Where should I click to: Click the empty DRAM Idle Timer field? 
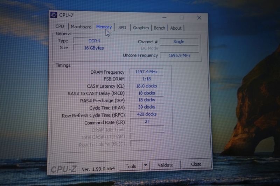(147, 129)
